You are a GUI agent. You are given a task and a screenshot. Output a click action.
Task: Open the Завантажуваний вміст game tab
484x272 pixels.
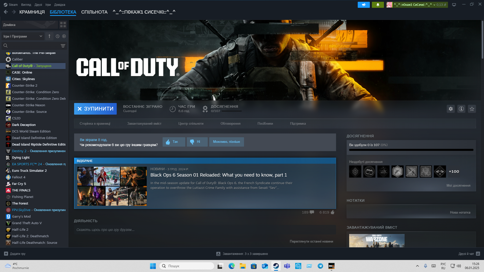click(x=144, y=124)
